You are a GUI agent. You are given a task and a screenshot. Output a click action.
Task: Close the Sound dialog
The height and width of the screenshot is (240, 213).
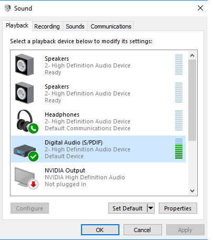point(200,8)
